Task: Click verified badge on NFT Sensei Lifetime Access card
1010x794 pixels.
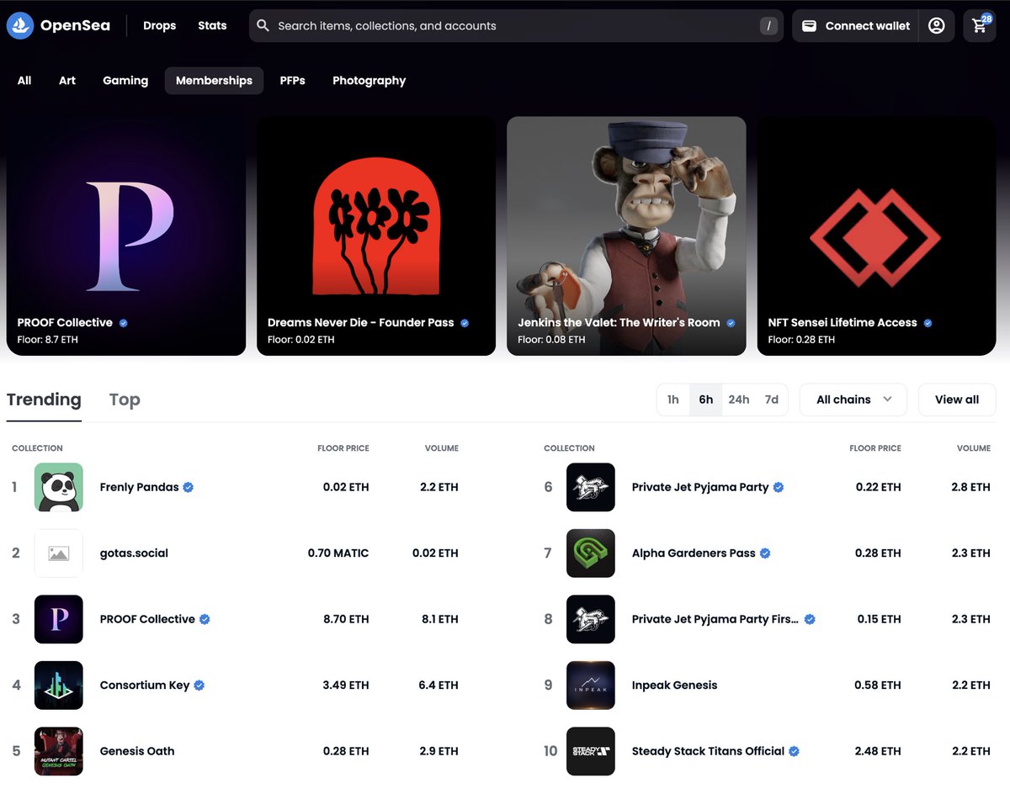Action: click(928, 323)
